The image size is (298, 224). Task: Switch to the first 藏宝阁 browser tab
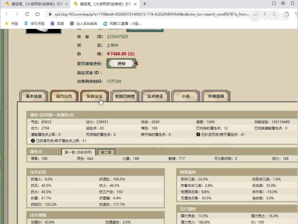tap(36, 4)
